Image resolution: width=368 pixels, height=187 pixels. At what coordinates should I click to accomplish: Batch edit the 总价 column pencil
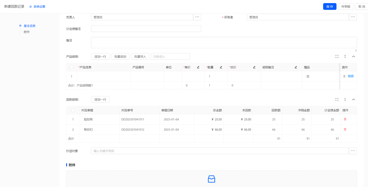254,67
